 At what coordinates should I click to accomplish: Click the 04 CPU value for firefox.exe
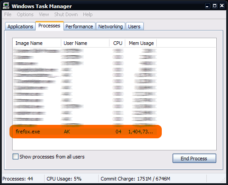[119, 132]
